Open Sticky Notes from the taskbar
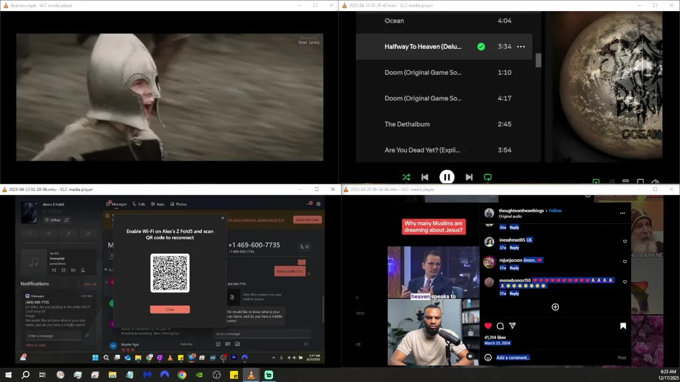This screenshot has height=382, width=680. point(234,375)
